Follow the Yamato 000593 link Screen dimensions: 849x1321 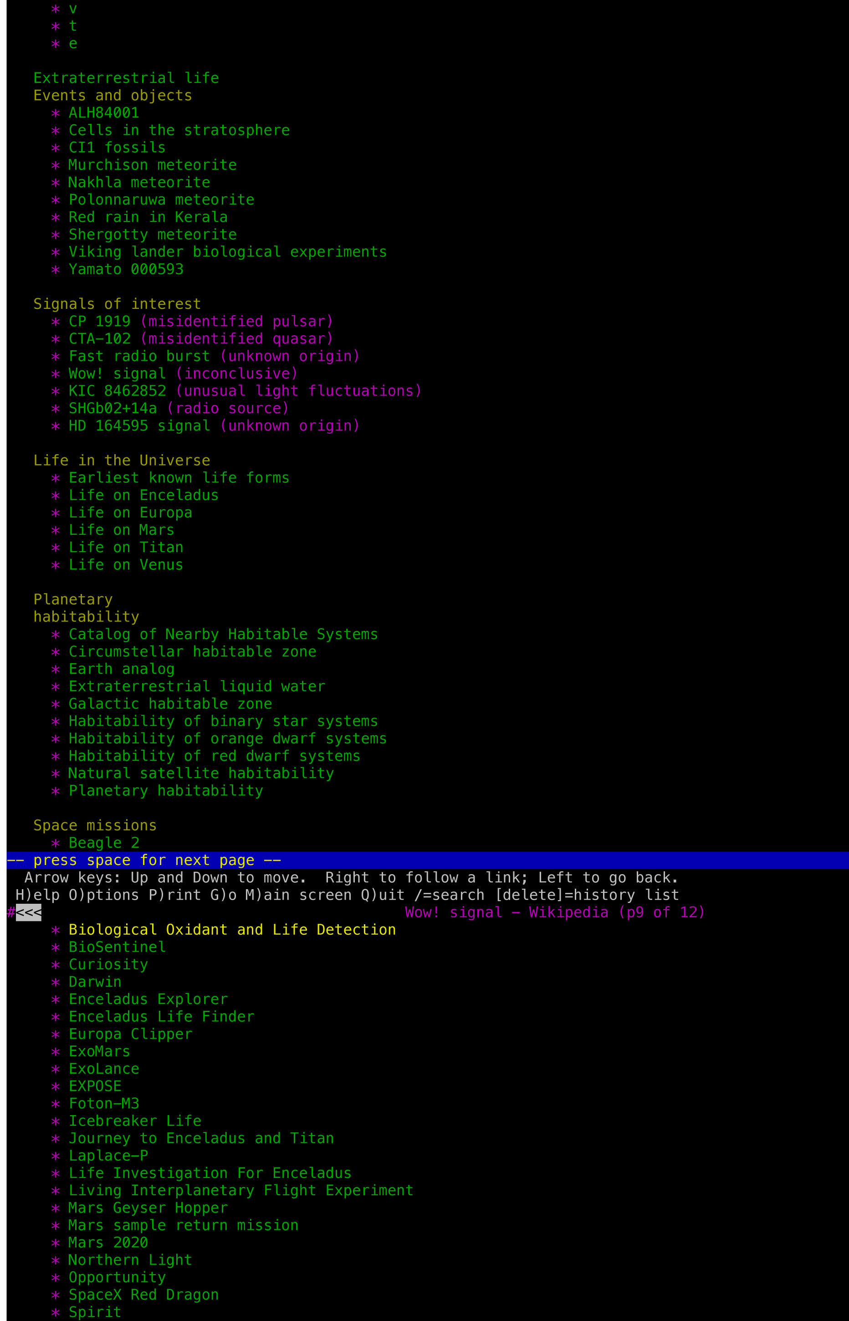tap(126, 270)
